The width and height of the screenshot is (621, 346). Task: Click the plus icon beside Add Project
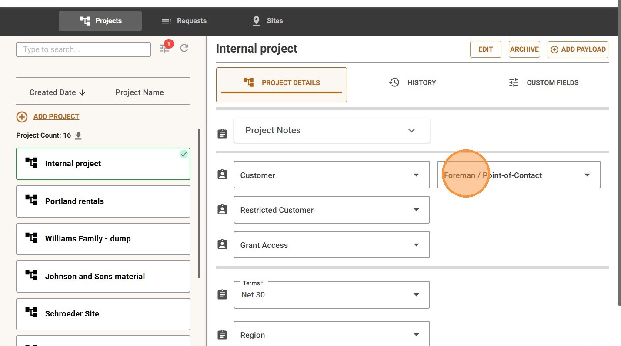(x=22, y=117)
